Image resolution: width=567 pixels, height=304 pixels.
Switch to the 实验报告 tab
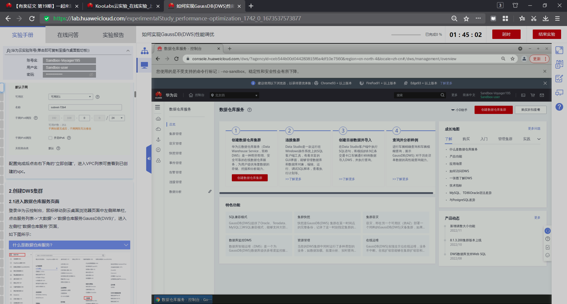coord(113,35)
